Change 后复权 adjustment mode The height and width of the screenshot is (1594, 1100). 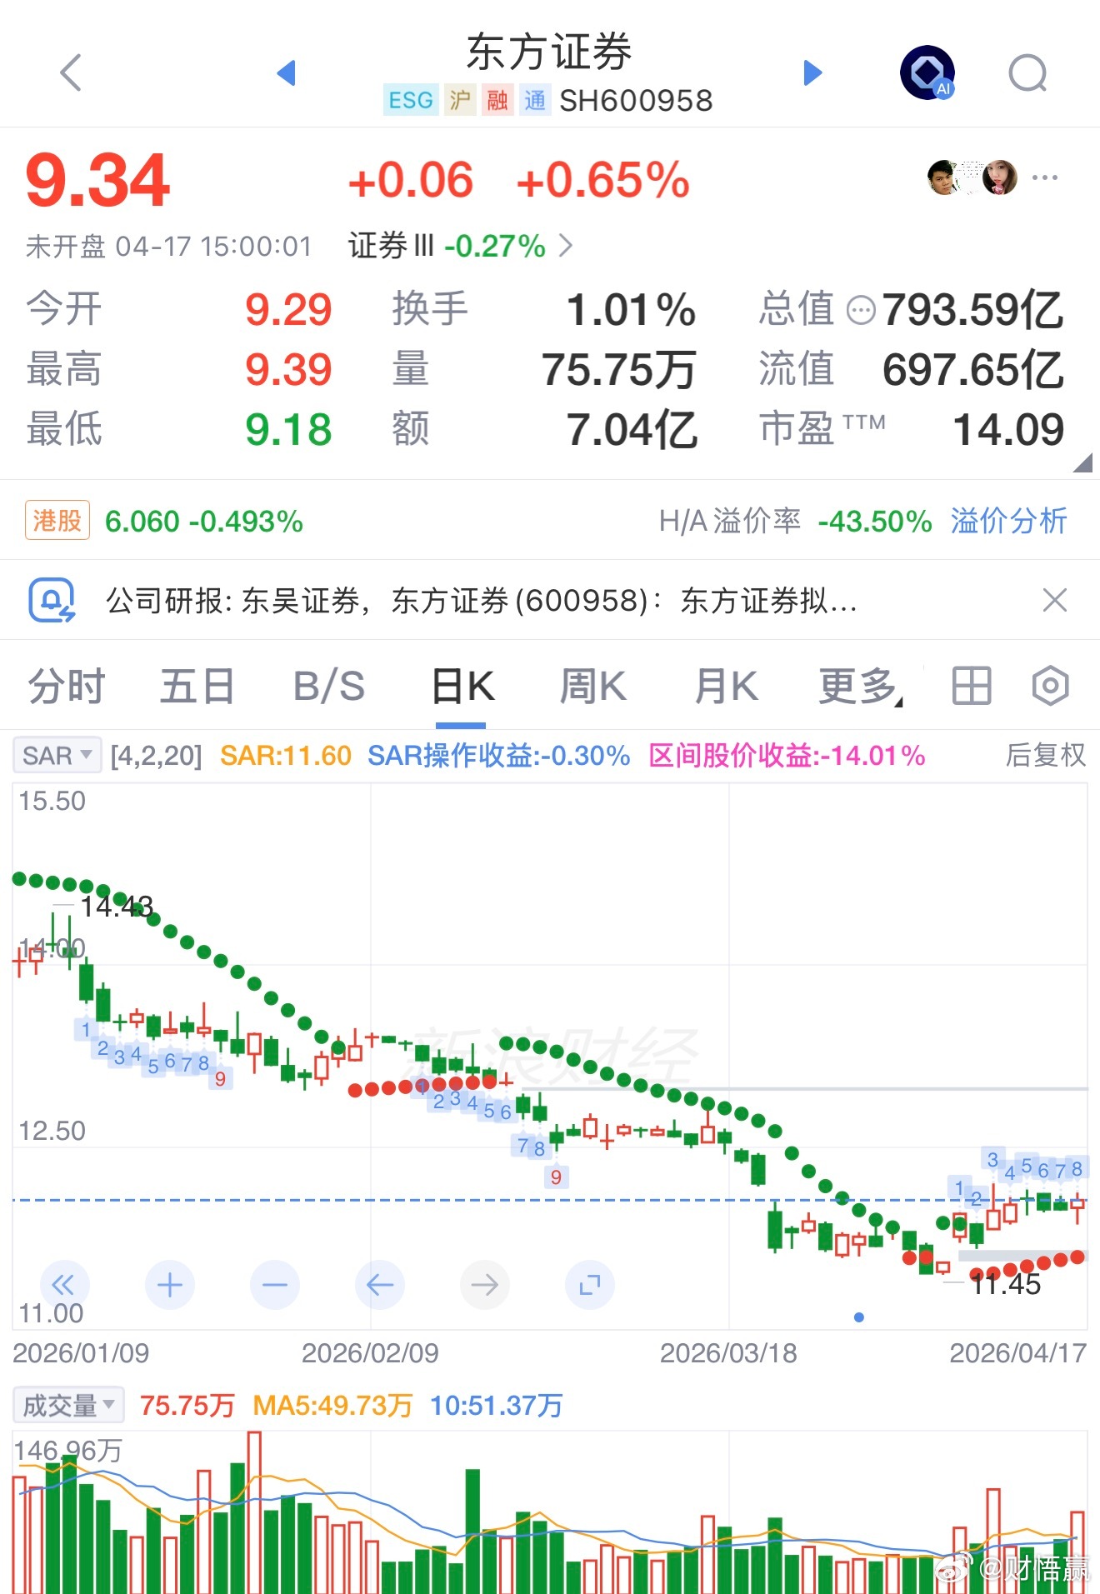1046,755
